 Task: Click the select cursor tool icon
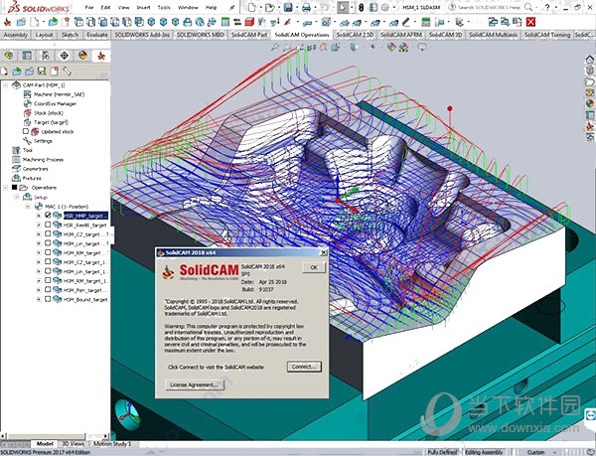click(x=343, y=7)
